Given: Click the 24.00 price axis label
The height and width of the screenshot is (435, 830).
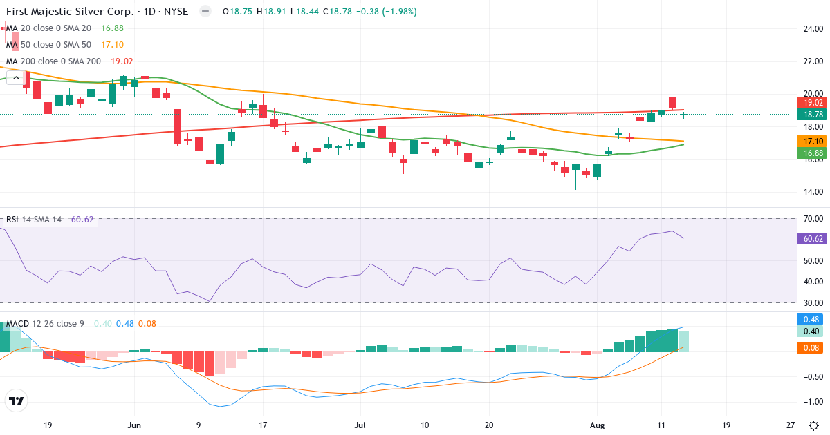Looking at the screenshot, I should (812, 28).
